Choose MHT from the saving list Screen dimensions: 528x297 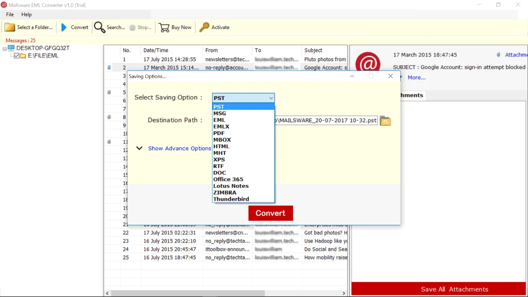pos(243,153)
